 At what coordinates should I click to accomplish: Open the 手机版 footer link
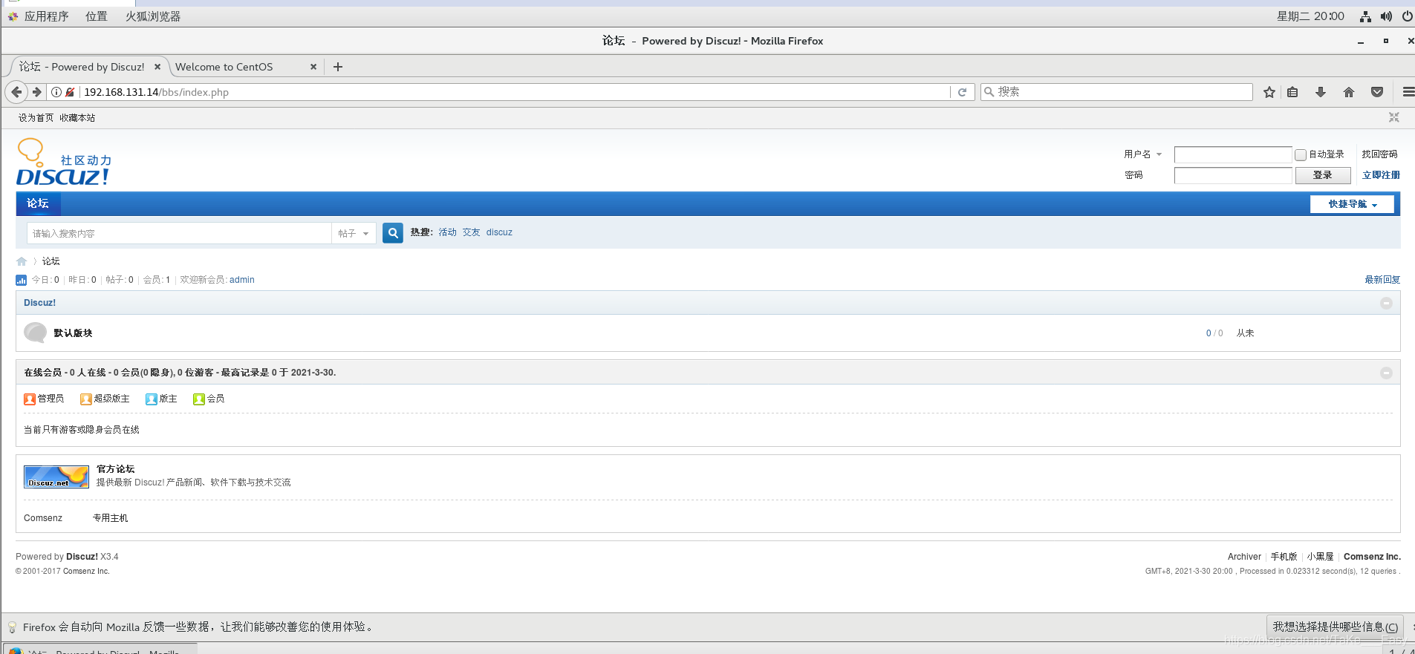(1284, 557)
